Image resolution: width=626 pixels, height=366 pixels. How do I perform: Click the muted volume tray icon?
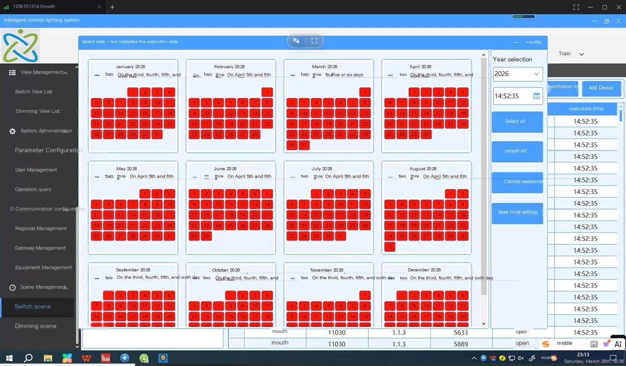click(520, 358)
